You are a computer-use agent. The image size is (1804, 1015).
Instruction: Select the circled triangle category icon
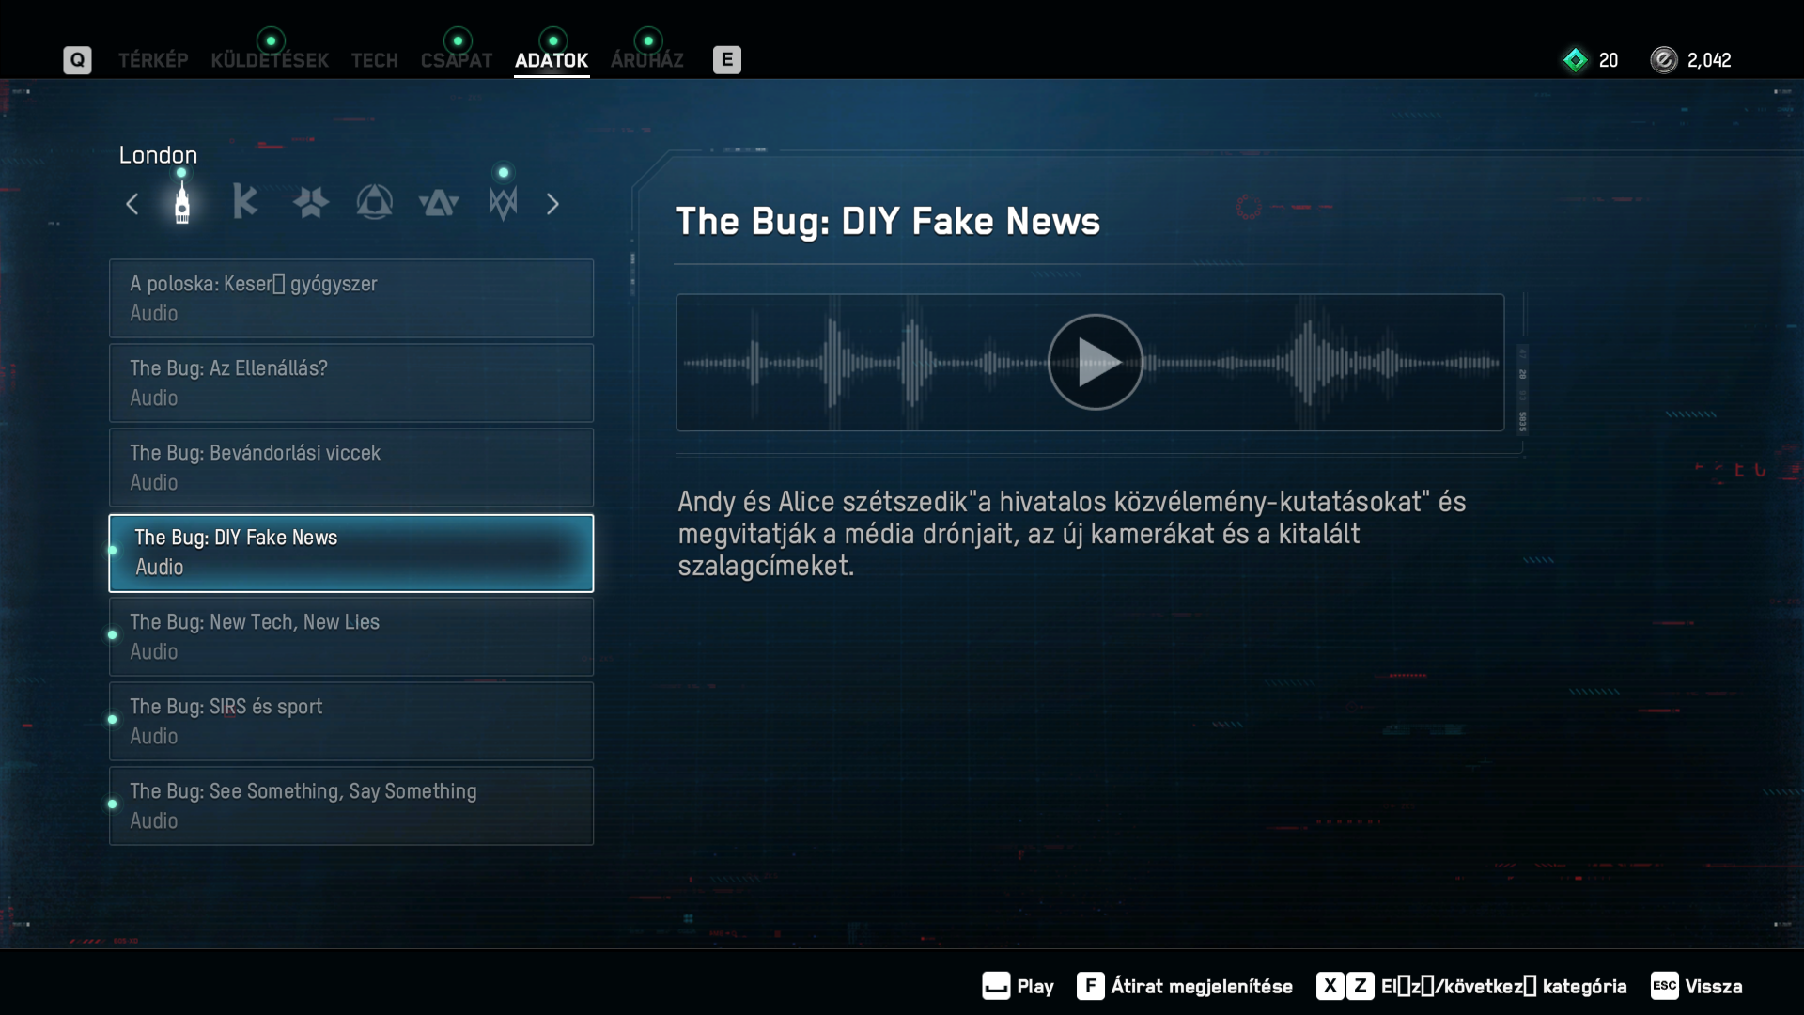tap(374, 202)
